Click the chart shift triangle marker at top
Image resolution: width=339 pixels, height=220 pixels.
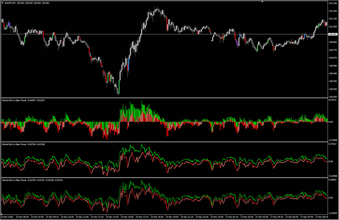pos(262,2)
